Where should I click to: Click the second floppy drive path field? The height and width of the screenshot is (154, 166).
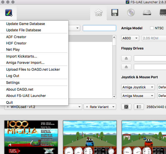pos(150,67)
